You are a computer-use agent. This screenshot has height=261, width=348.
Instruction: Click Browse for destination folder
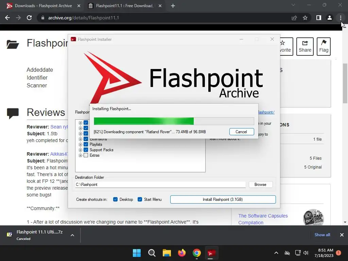(261, 185)
